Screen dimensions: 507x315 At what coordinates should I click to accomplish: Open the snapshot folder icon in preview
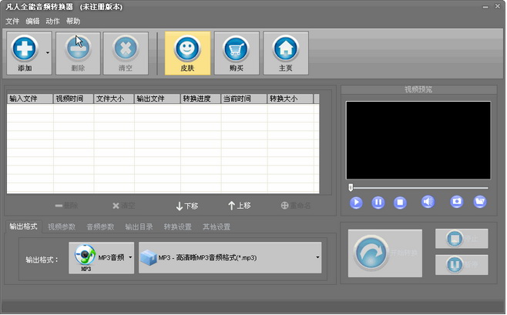480,203
